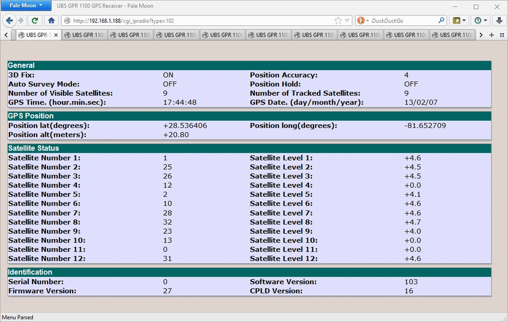Click the 3D Fix value ON
The height and width of the screenshot is (322, 508).
click(168, 75)
